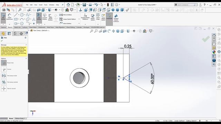Screen dimensions: 221x124
Task: Click the Rapid Sketch tool
Action: point(103,17)
